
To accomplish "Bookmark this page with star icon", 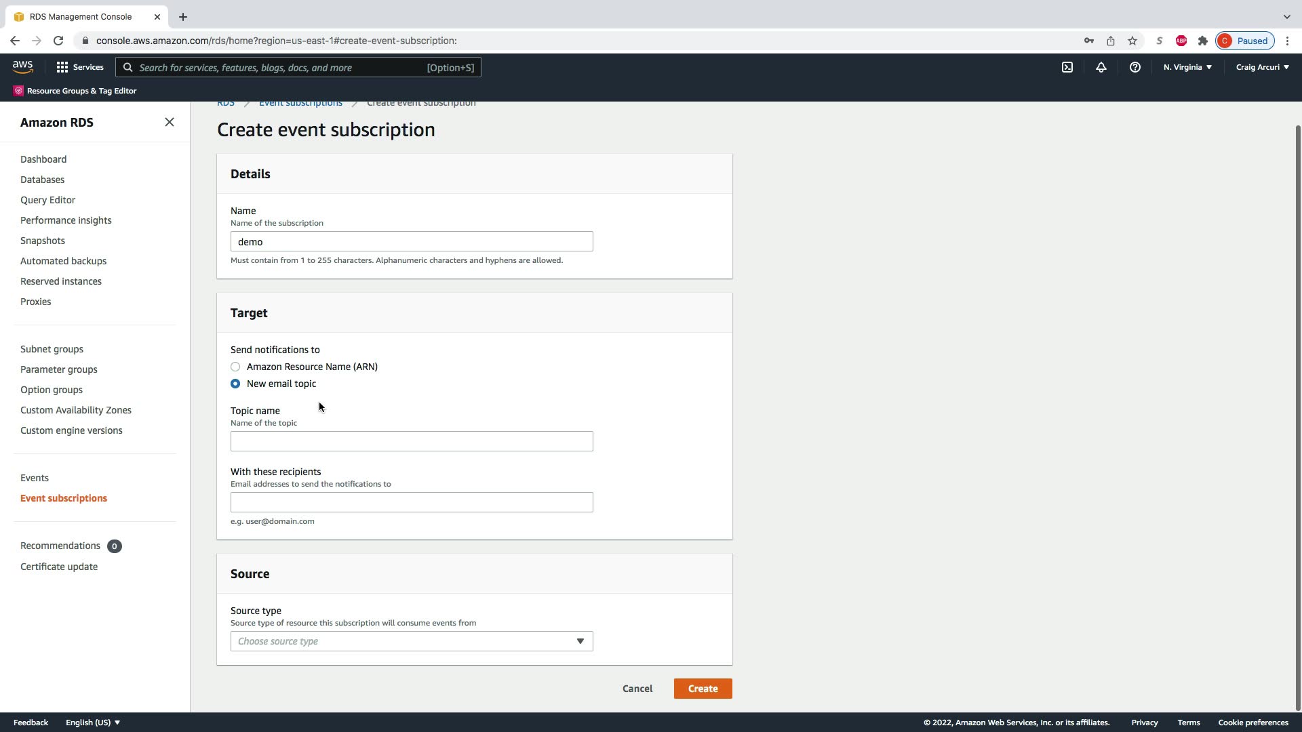I will click(x=1132, y=41).
